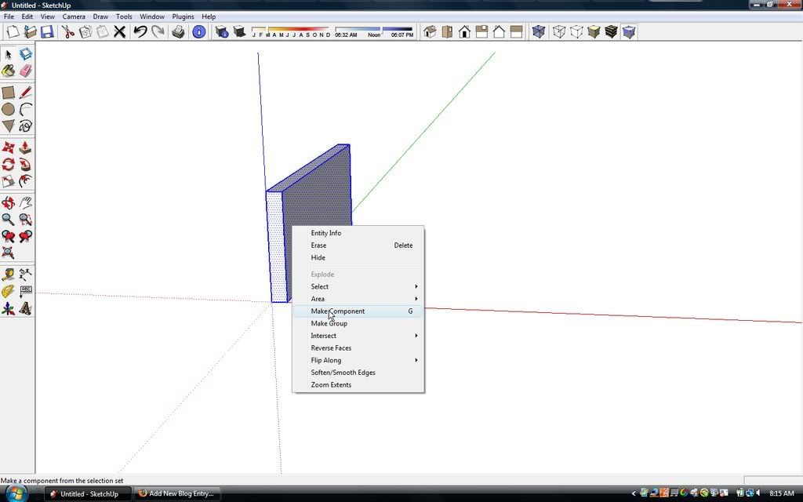Select the 3D Text tool
This screenshot has height=502, width=803.
point(26,308)
